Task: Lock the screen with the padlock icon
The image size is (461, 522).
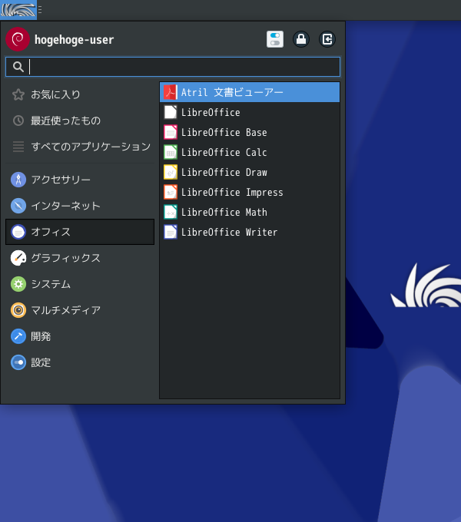Action: point(301,39)
